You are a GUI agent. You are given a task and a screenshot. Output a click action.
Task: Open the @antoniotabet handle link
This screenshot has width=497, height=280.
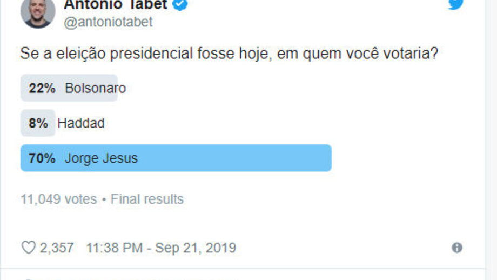[x=108, y=22]
